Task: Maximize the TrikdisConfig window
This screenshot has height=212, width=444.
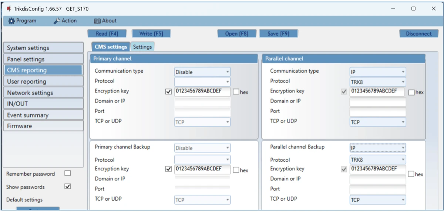Action: coord(413,8)
